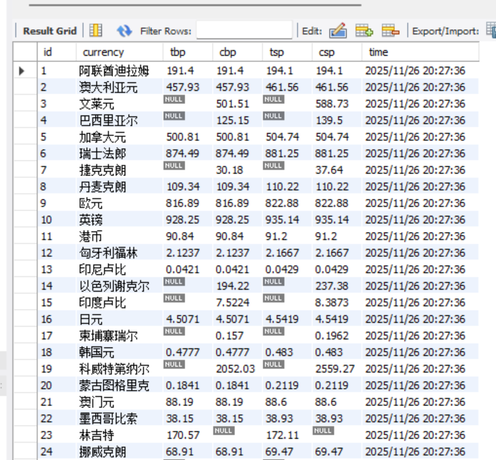Click cbp value 90.84 in 港币 row
The height and width of the screenshot is (460, 496).
pos(237,236)
